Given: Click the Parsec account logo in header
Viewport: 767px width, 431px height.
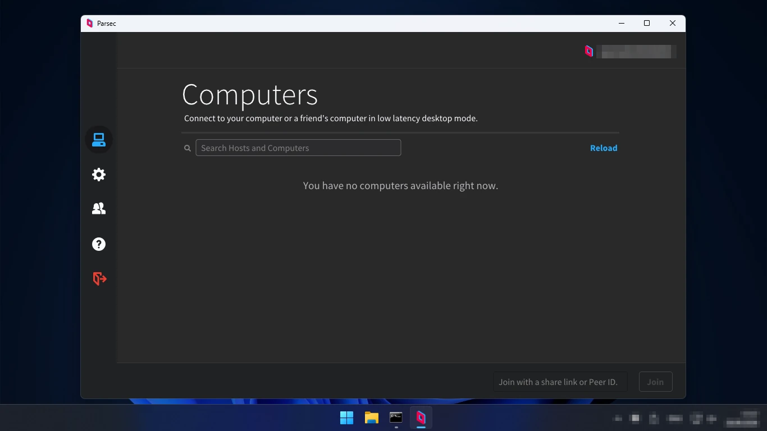Looking at the screenshot, I should pos(589,52).
